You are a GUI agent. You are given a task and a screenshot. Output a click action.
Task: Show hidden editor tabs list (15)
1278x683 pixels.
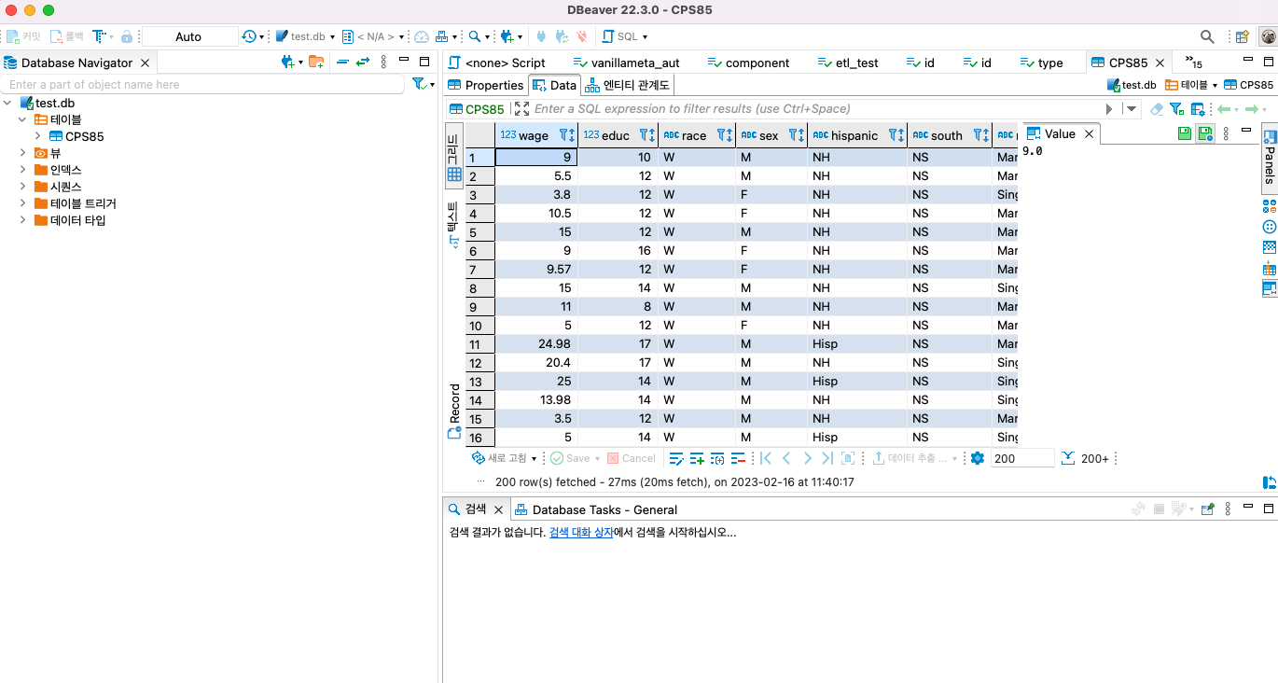pos(1193,63)
